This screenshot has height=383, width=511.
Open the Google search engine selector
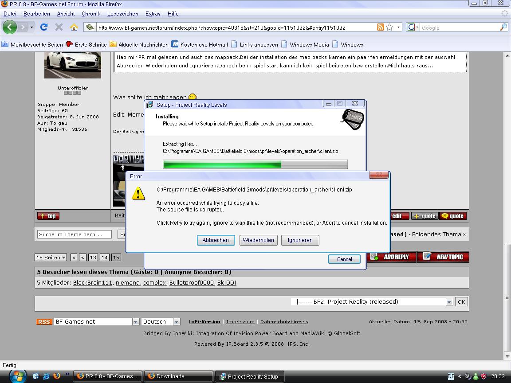[x=413, y=27]
